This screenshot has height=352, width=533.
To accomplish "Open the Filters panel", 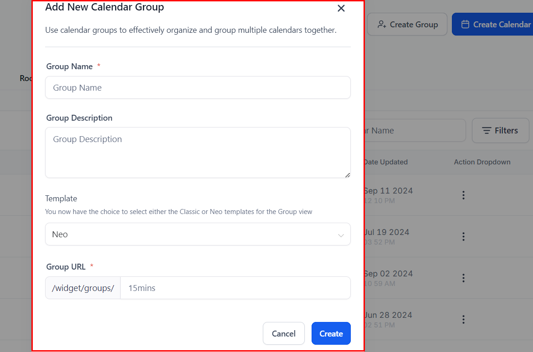I will point(500,131).
